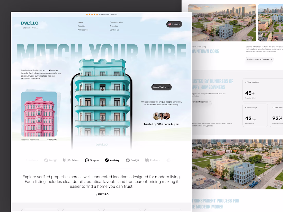Open the pink Rosewood Apartments image card
This screenshot has height=212, width=283.
point(39,114)
